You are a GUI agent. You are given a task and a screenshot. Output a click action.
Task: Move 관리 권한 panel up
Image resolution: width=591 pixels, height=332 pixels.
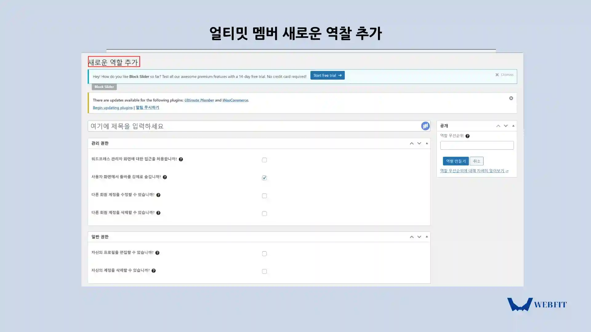(x=412, y=144)
